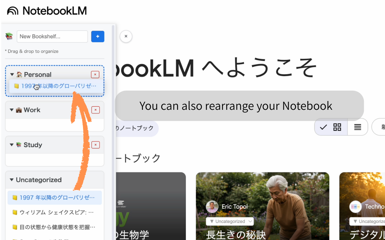Click the blue + button to add a bookshelf

[x=97, y=36]
